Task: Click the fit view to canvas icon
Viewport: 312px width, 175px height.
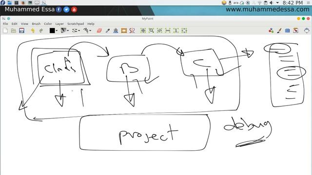Action: [x=184, y=31]
